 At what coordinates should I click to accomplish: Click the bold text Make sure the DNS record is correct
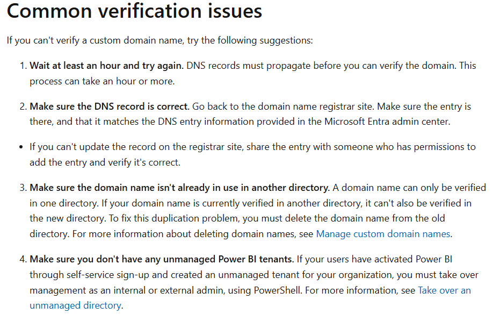110,106
